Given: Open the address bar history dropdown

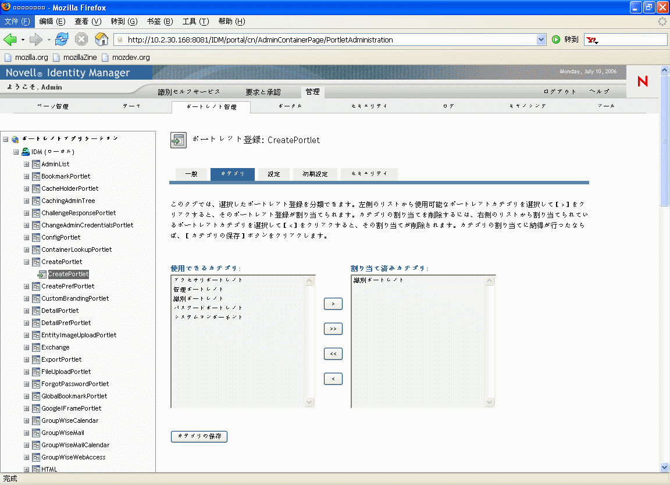Looking at the screenshot, I should 540,40.
